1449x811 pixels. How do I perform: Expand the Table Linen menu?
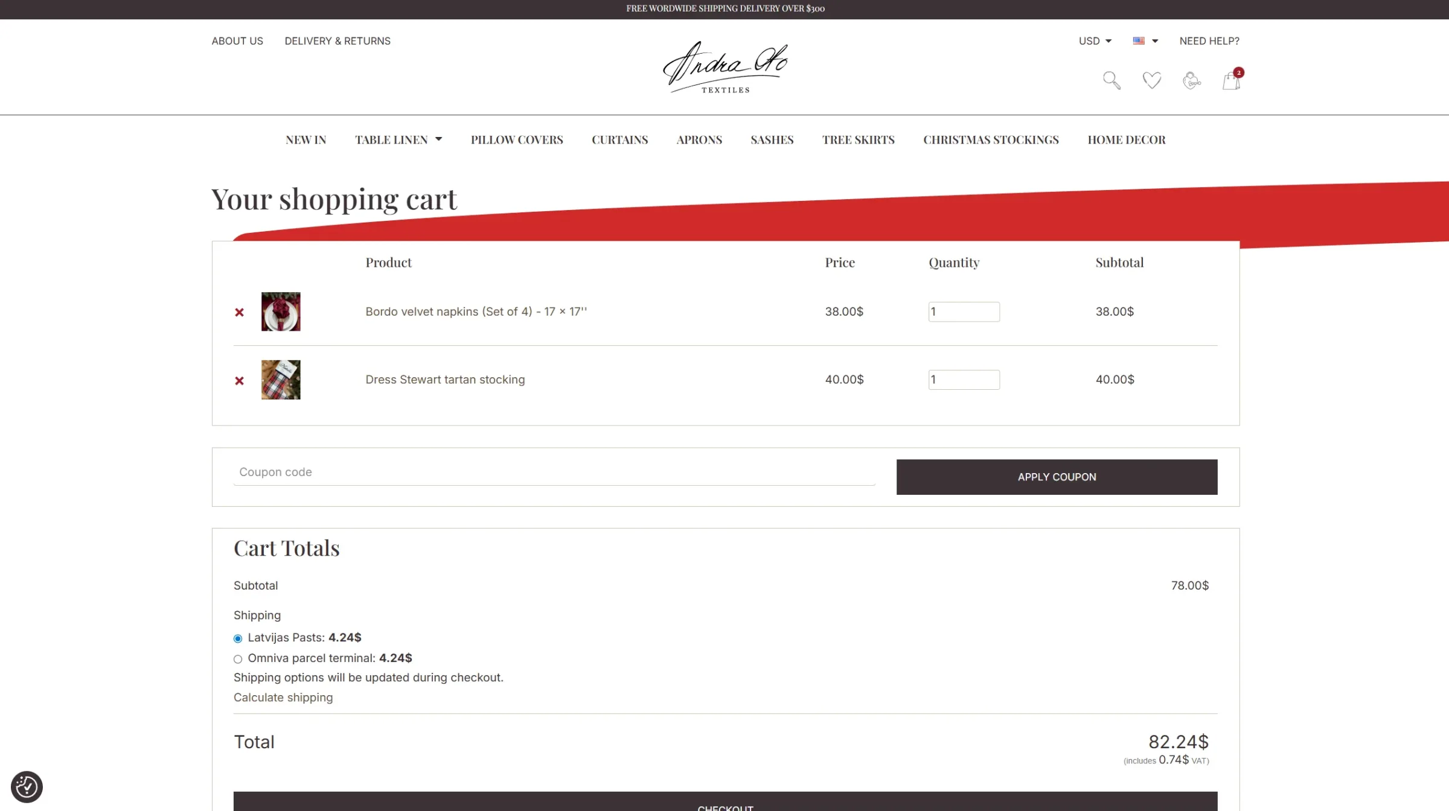(x=398, y=139)
